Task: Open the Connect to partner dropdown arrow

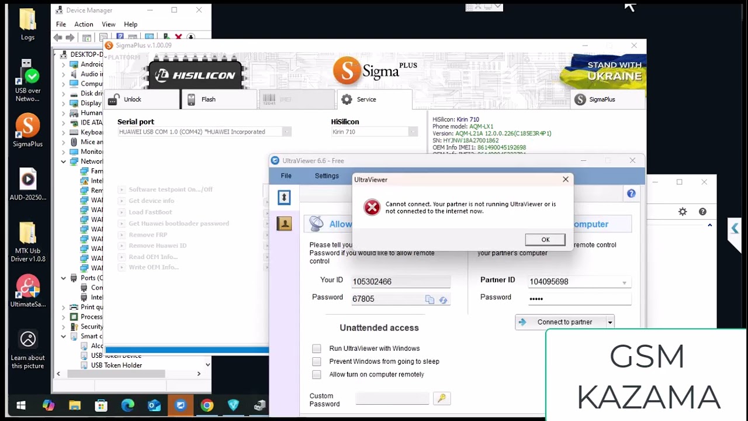Action: click(610, 322)
